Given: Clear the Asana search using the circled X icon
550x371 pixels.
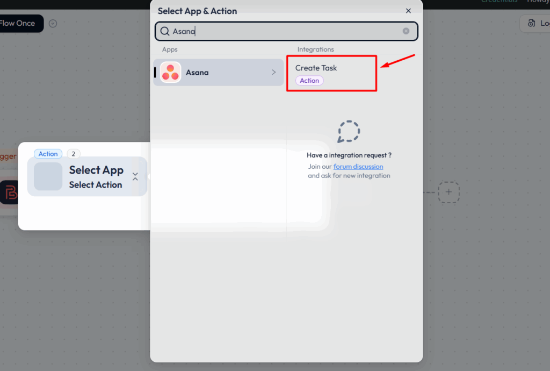Looking at the screenshot, I should [x=406, y=31].
